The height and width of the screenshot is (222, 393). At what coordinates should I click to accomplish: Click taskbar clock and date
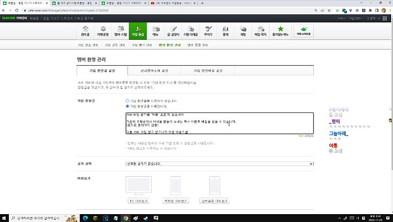375,218
